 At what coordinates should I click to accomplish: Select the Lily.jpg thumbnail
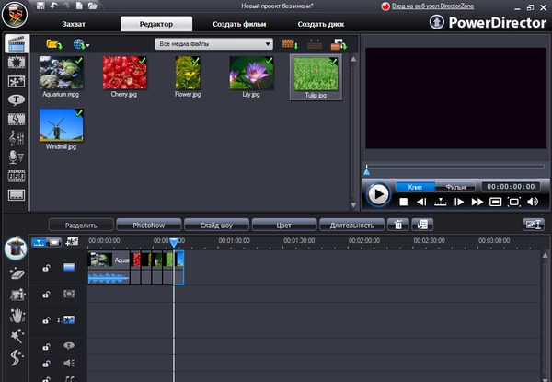[251, 73]
